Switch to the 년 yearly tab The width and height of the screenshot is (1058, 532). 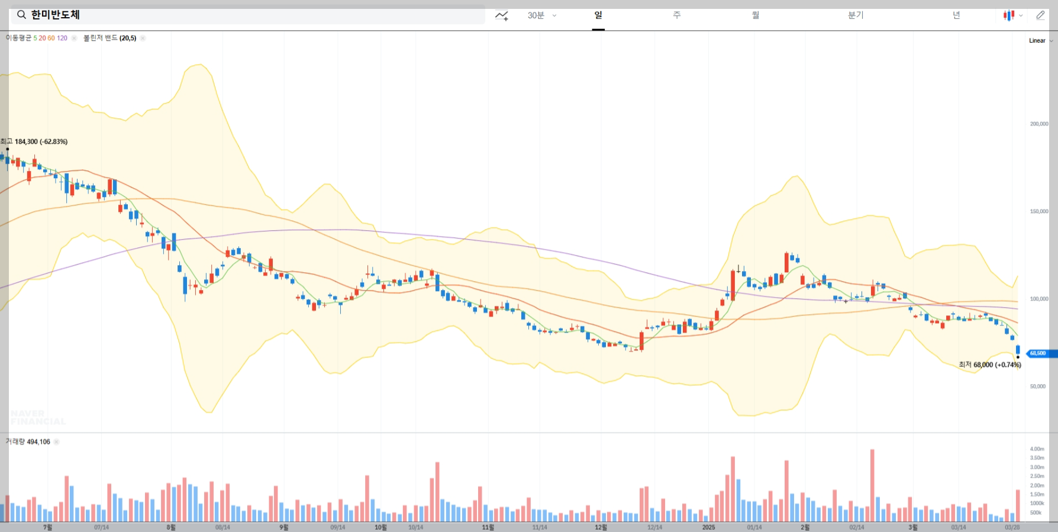(956, 15)
